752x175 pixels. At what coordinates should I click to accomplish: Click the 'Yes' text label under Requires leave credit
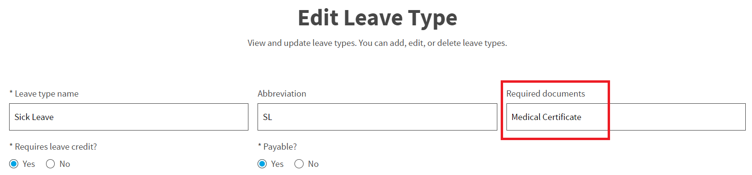click(x=29, y=164)
